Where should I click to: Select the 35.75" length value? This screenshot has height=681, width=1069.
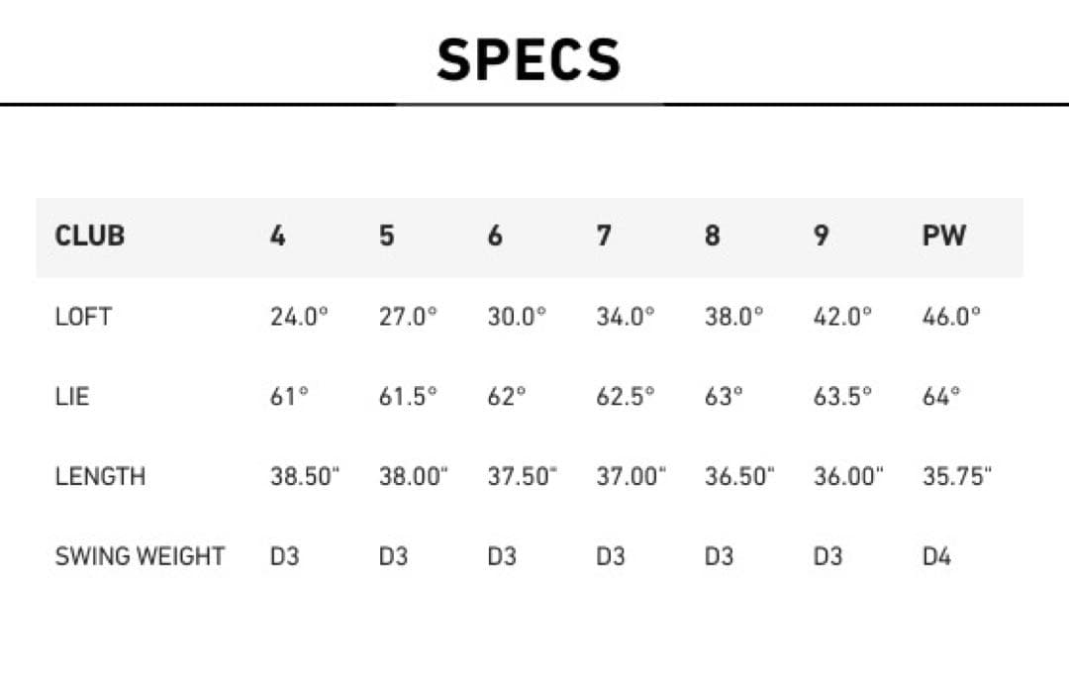tap(956, 476)
